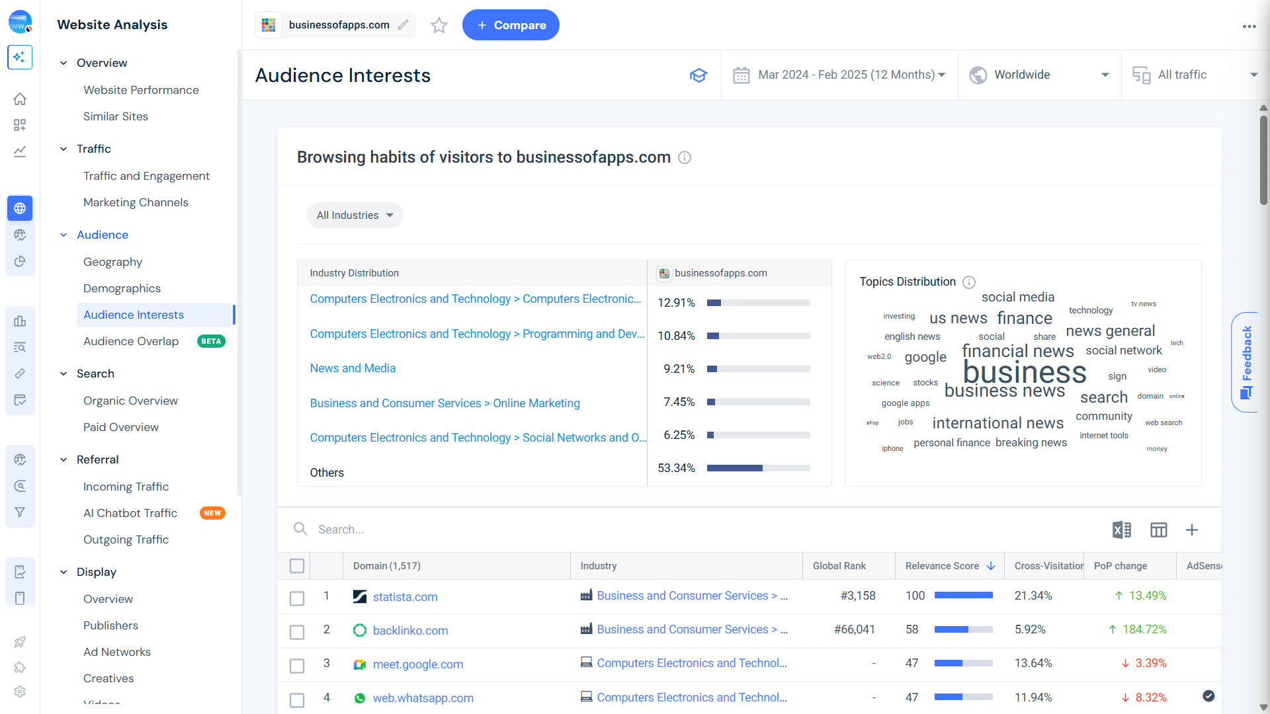Open the learning graduation cap icon
Screen dimensions: 1270x714
[698, 75]
